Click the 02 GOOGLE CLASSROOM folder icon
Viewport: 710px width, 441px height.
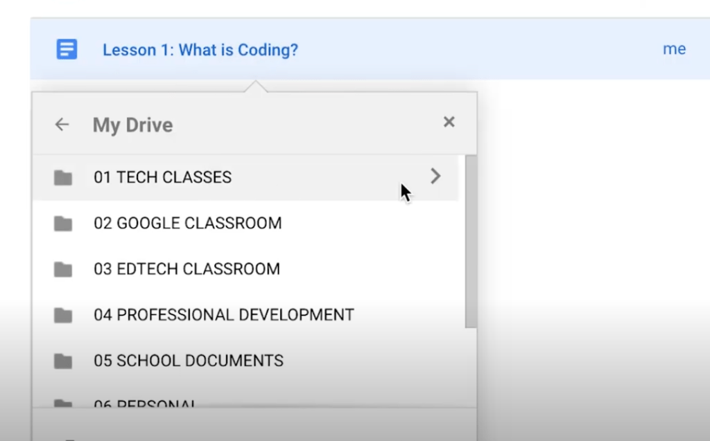point(63,224)
